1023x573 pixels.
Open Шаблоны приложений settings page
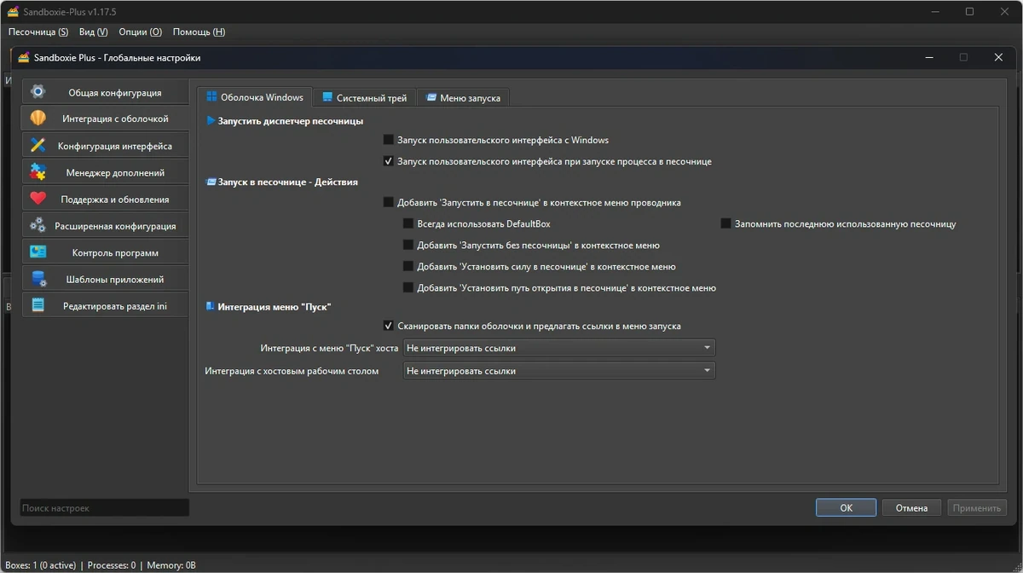click(x=105, y=279)
